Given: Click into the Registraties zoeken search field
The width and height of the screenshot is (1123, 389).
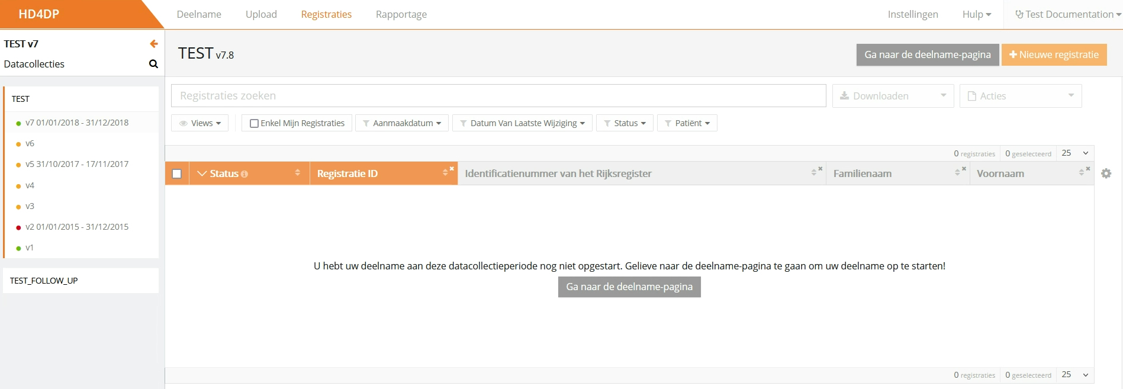Looking at the screenshot, I should click(498, 96).
